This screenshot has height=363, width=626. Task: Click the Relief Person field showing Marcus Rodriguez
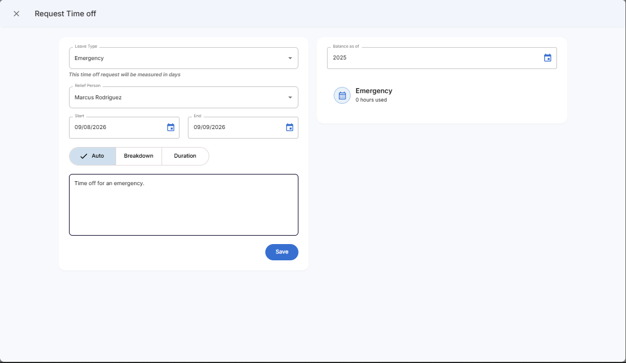(174, 98)
